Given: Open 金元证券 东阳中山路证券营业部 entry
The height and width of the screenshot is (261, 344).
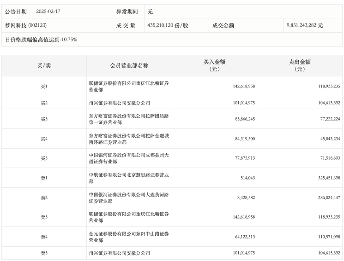Looking at the screenshot, I should (x=129, y=237).
